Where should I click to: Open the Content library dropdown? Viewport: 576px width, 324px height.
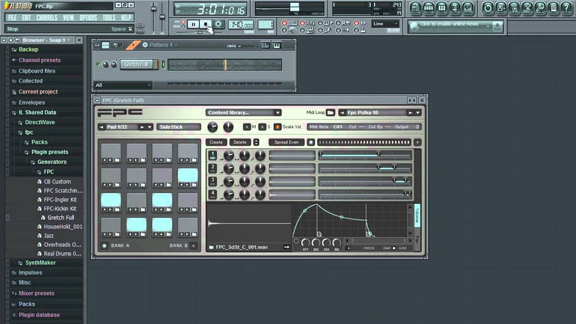tap(244, 112)
